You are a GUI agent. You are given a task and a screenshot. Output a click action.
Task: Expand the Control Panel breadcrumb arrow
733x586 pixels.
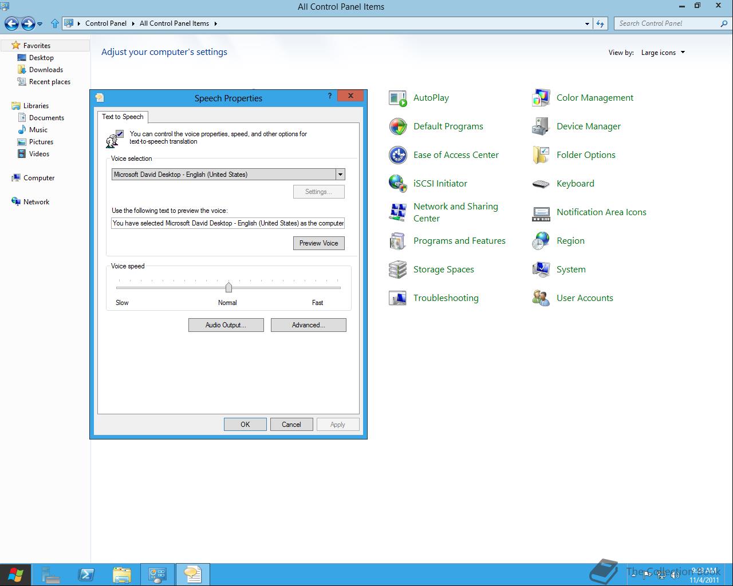click(133, 23)
